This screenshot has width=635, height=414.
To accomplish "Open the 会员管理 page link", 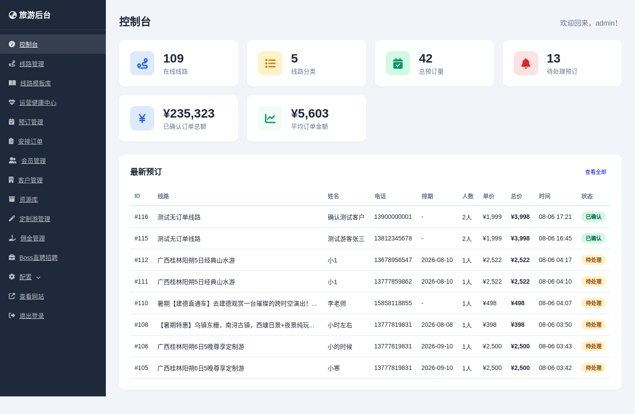I will (53, 160).
